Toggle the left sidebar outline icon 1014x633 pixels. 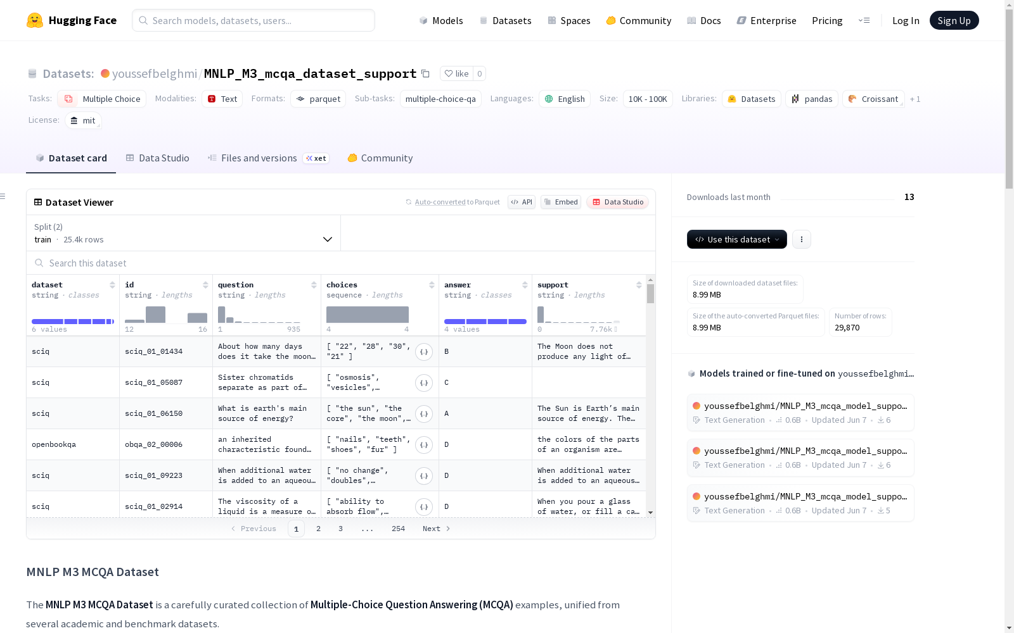[x=3, y=196]
